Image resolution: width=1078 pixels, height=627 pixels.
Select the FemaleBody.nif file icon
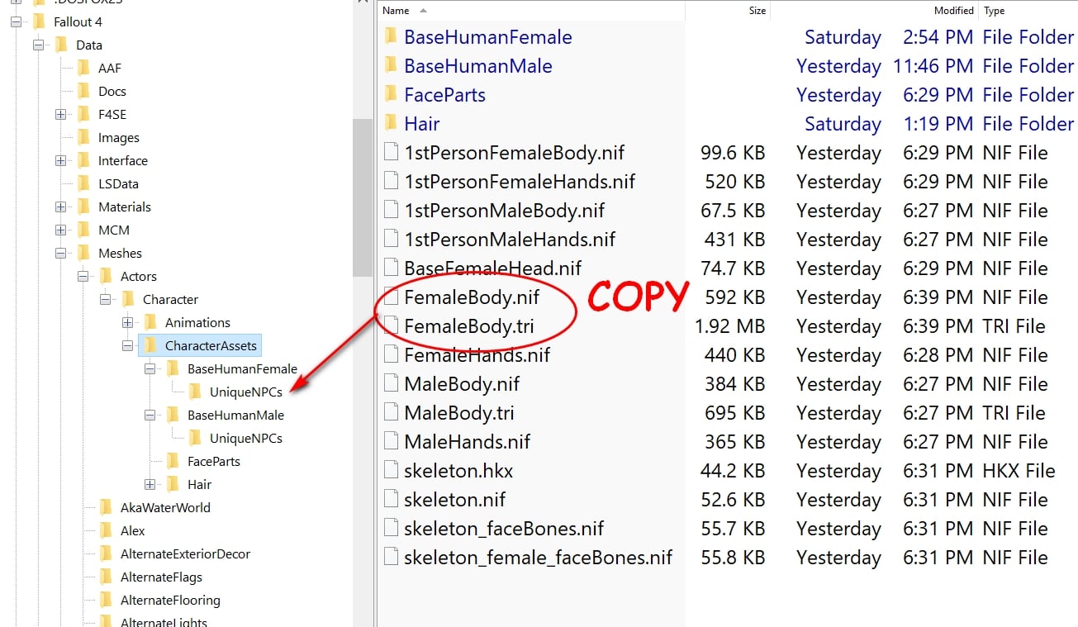[392, 297]
